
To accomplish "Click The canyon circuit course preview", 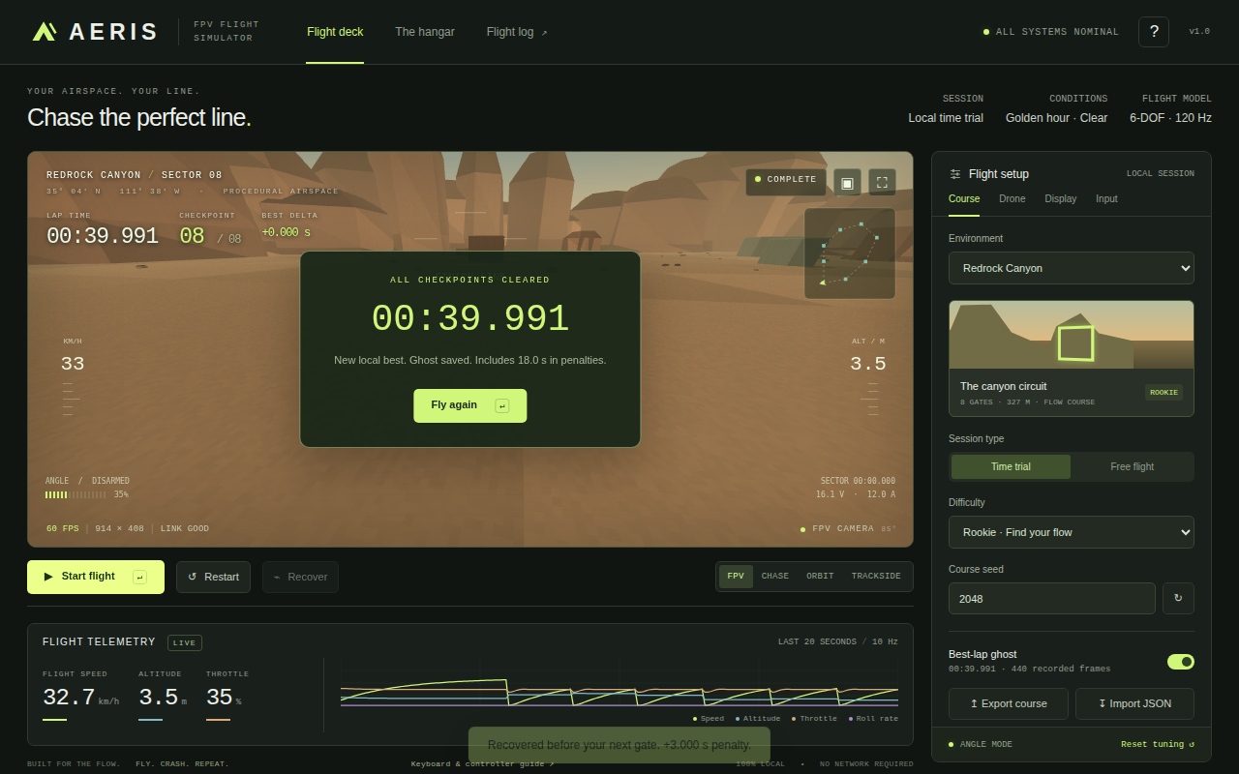I will (x=1072, y=358).
